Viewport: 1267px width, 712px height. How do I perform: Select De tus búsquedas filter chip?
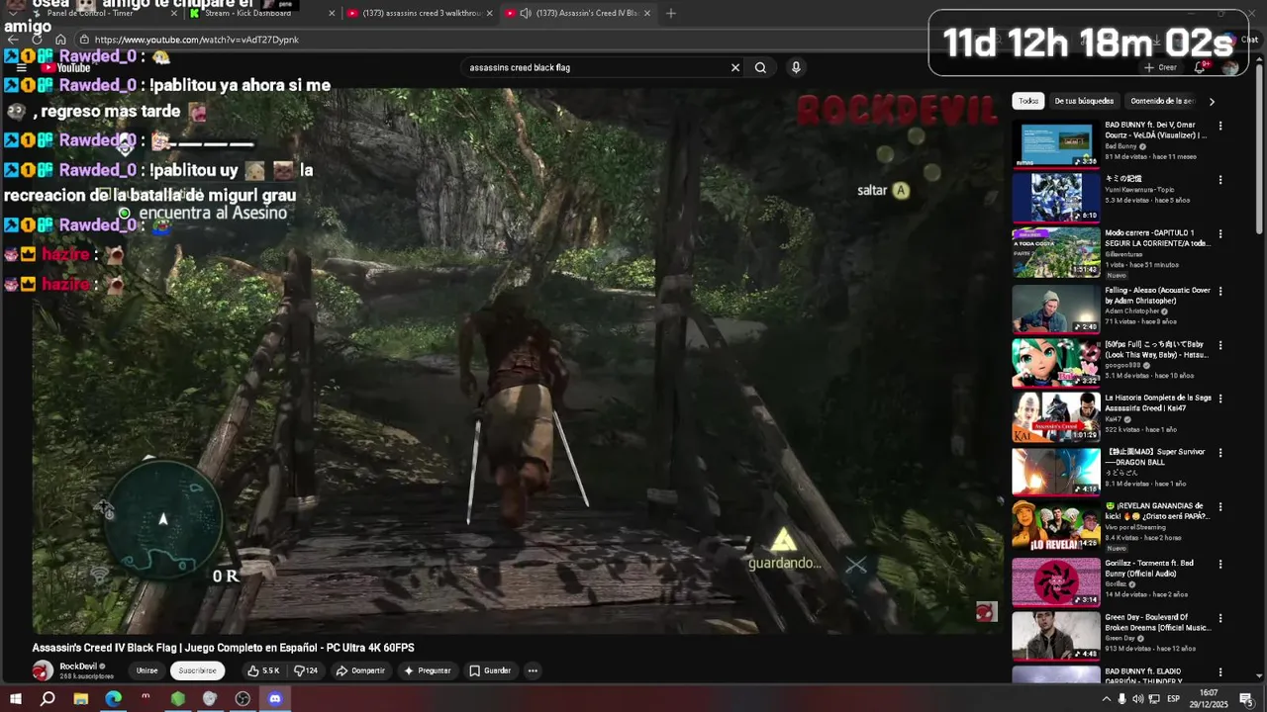pyautogui.click(x=1084, y=101)
